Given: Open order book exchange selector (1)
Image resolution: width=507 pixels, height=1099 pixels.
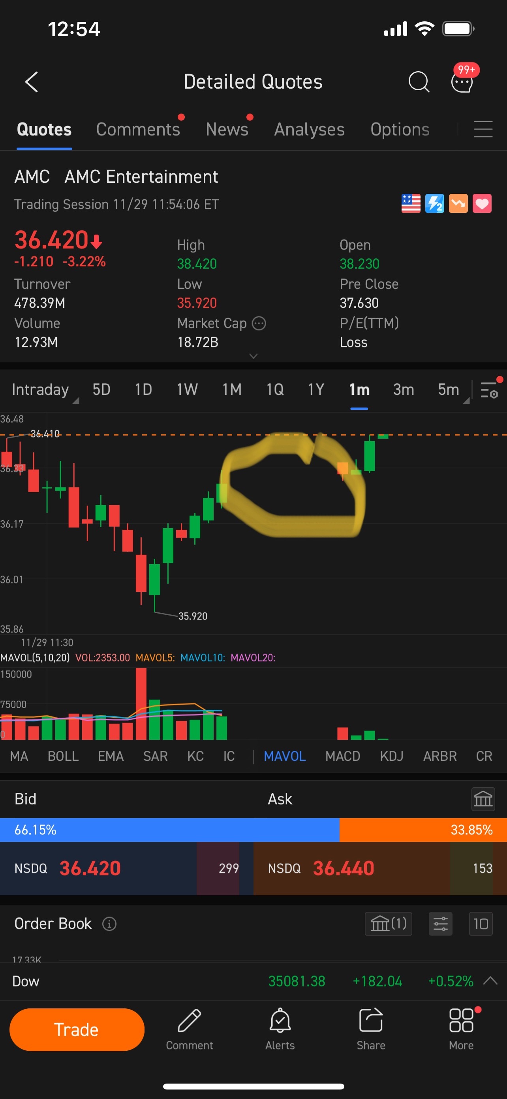Looking at the screenshot, I should point(388,924).
